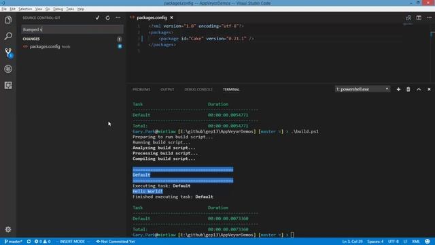Open errors and warnings count in status bar
Viewport: 435px width, 245px height.
pyautogui.click(x=42, y=242)
